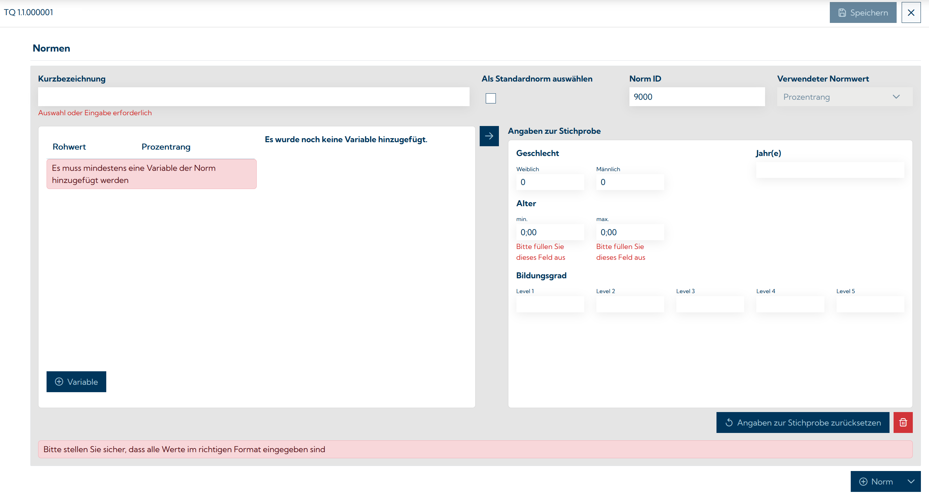Image resolution: width=929 pixels, height=501 pixels.
Task: Click the Weiblich count field under Geschlecht
Action: pyautogui.click(x=550, y=182)
